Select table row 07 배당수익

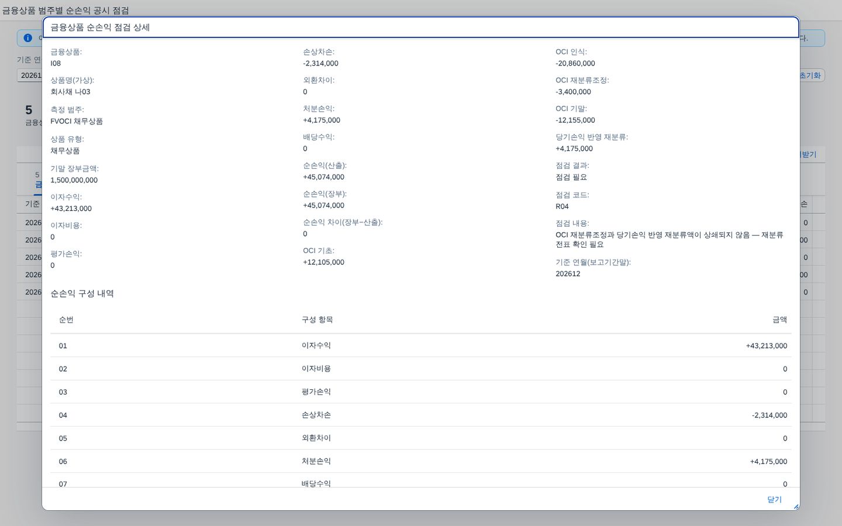click(x=421, y=480)
